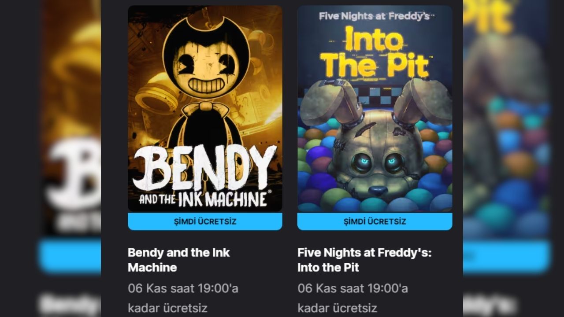Viewport: 564px width, 317px height.
Task: Open the Bendy and the Ink Machine cover art
Action: tap(205, 109)
